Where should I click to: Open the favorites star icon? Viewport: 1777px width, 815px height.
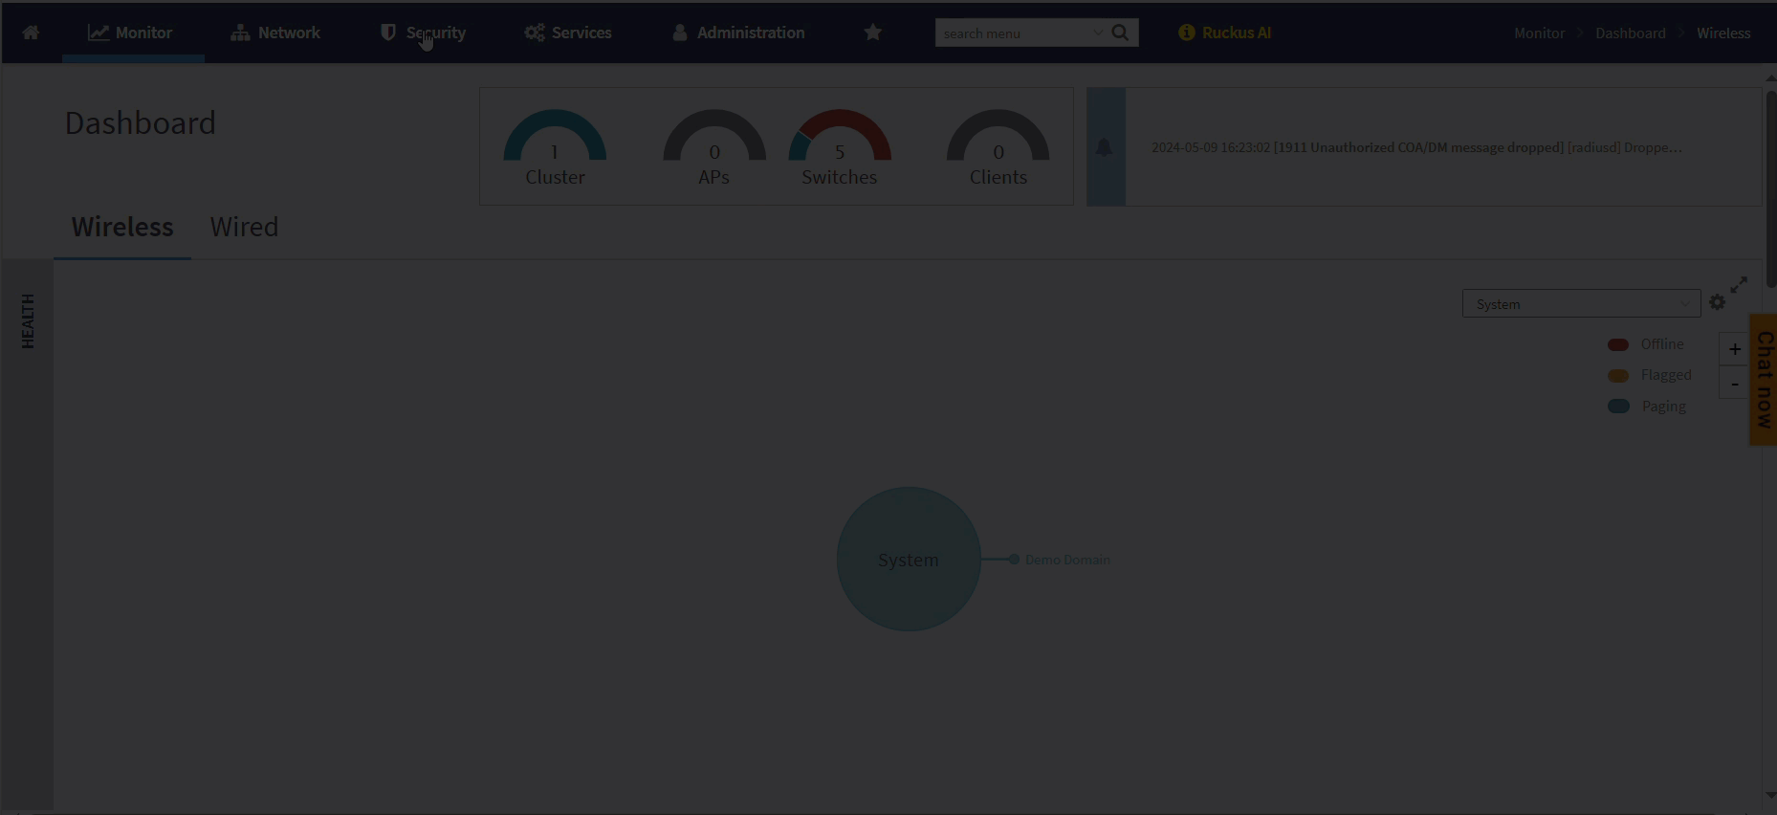[872, 33]
